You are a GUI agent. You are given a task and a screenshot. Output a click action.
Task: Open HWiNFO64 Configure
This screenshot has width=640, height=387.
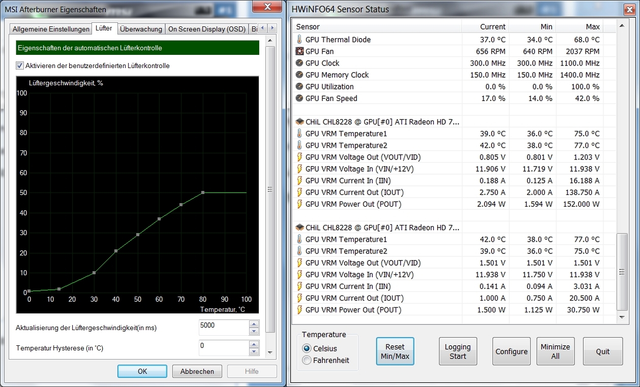pyautogui.click(x=512, y=351)
